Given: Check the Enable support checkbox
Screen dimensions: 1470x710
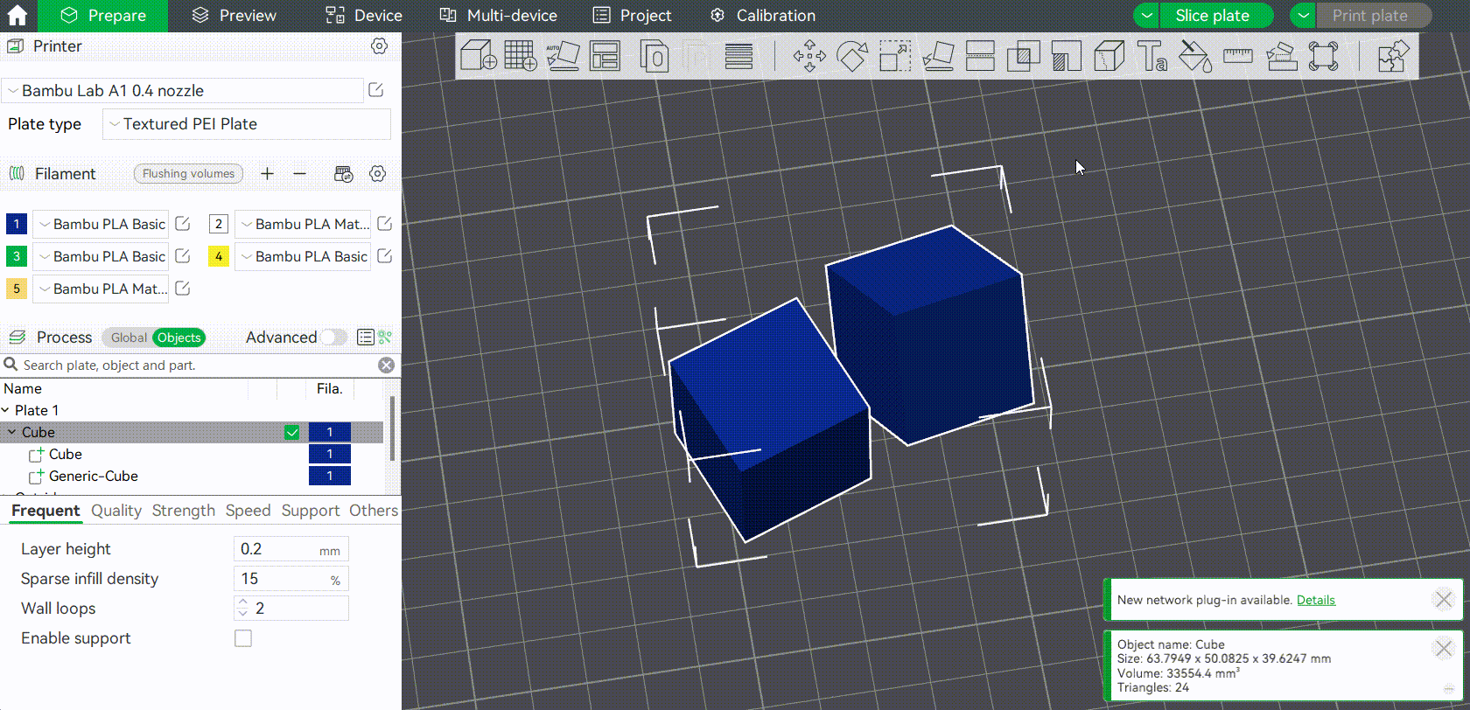Looking at the screenshot, I should click(243, 638).
